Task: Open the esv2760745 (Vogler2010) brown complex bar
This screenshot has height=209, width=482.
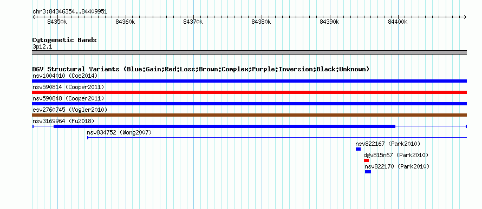Action: point(249,115)
